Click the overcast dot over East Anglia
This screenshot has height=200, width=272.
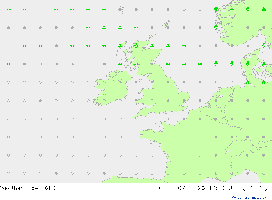pos(184,101)
